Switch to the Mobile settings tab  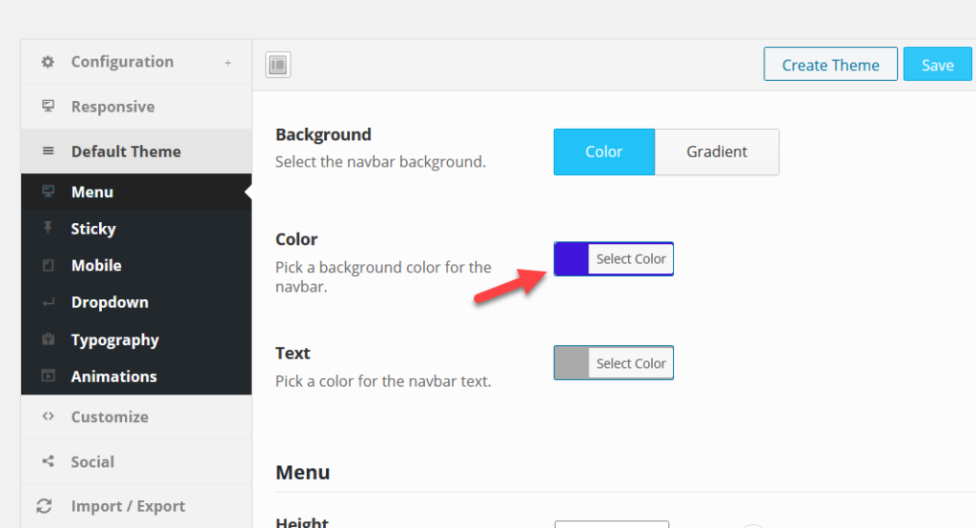tap(136, 265)
